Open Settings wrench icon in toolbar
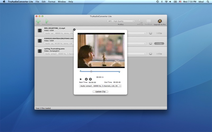This screenshot has width=212, height=132. [x=140, y=21]
